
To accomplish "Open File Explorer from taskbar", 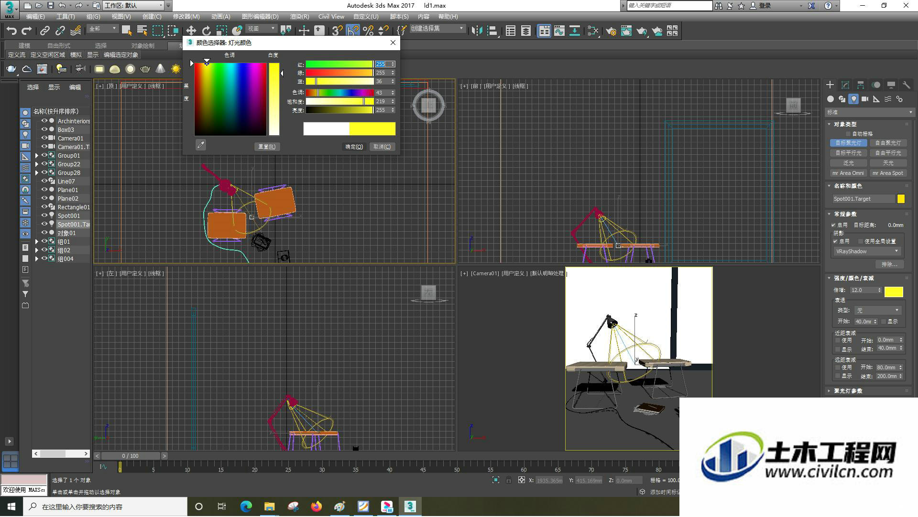I will [269, 507].
